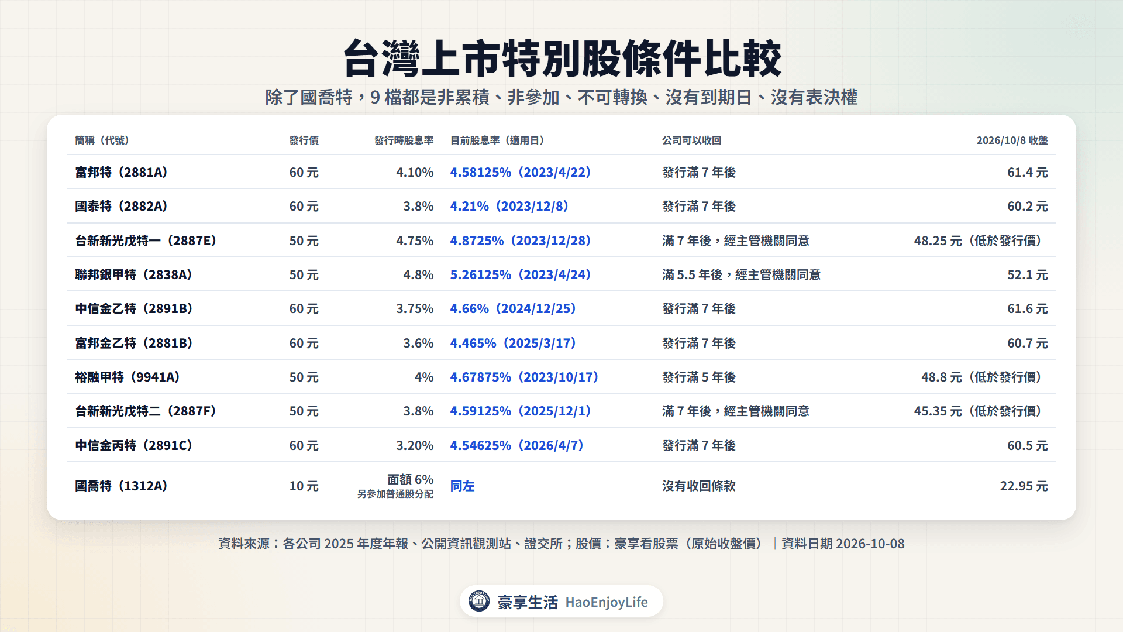Click the HaoEnjoyLife round logo icon
This screenshot has width=1123, height=632.
pos(479,601)
